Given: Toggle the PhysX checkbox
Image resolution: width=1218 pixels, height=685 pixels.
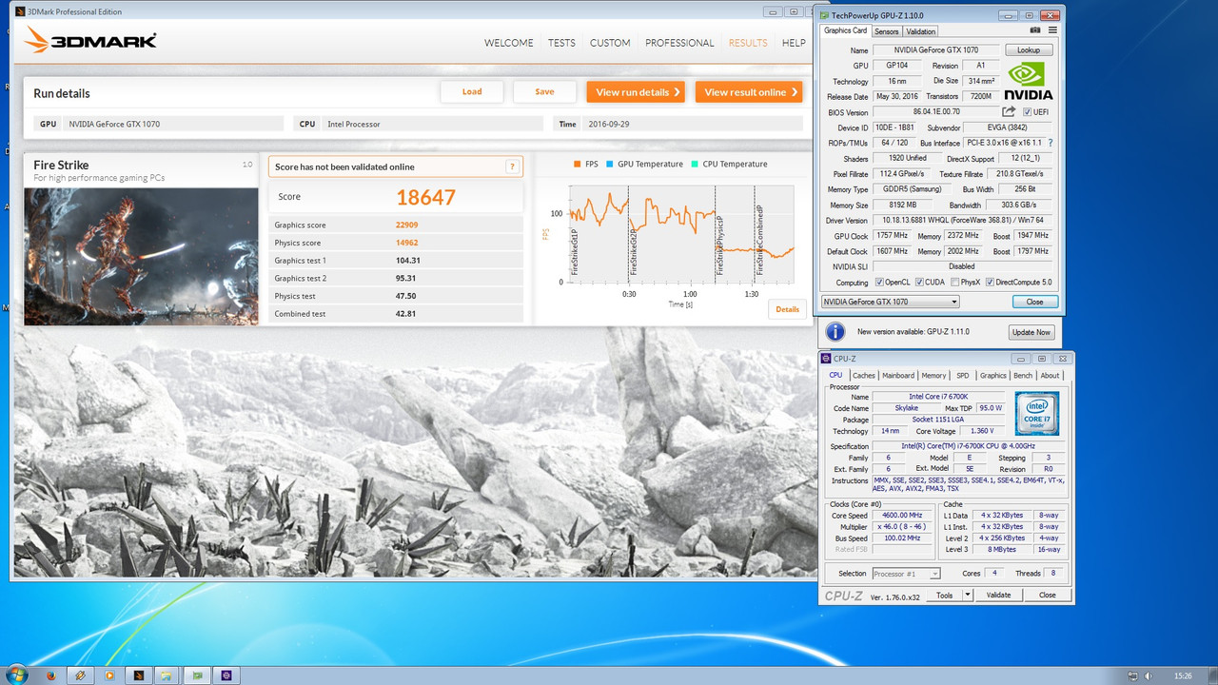Looking at the screenshot, I should pyautogui.click(x=953, y=283).
